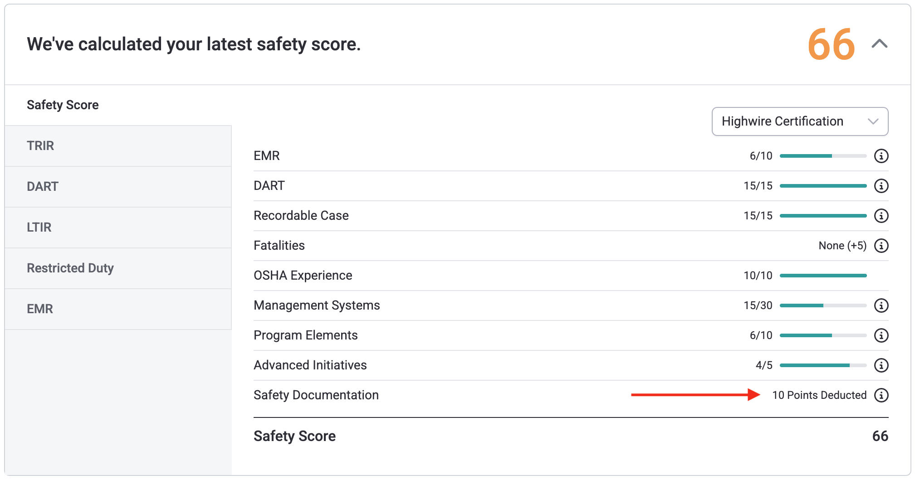Collapse the safety score panel chevron

coord(879,44)
